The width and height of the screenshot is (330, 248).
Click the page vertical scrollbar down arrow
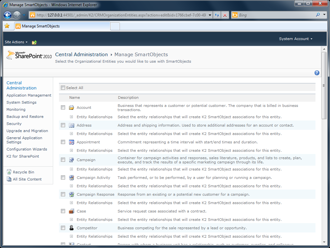click(x=324, y=242)
